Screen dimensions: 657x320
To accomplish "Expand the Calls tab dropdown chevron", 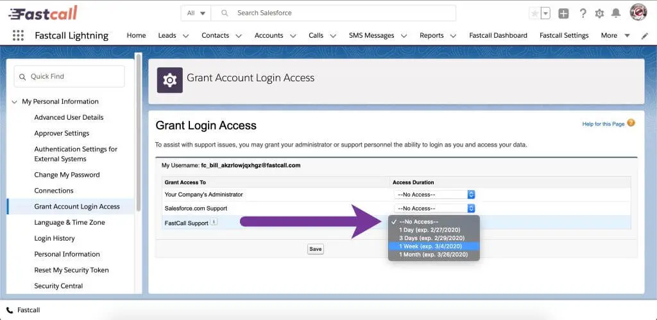I will [x=333, y=36].
